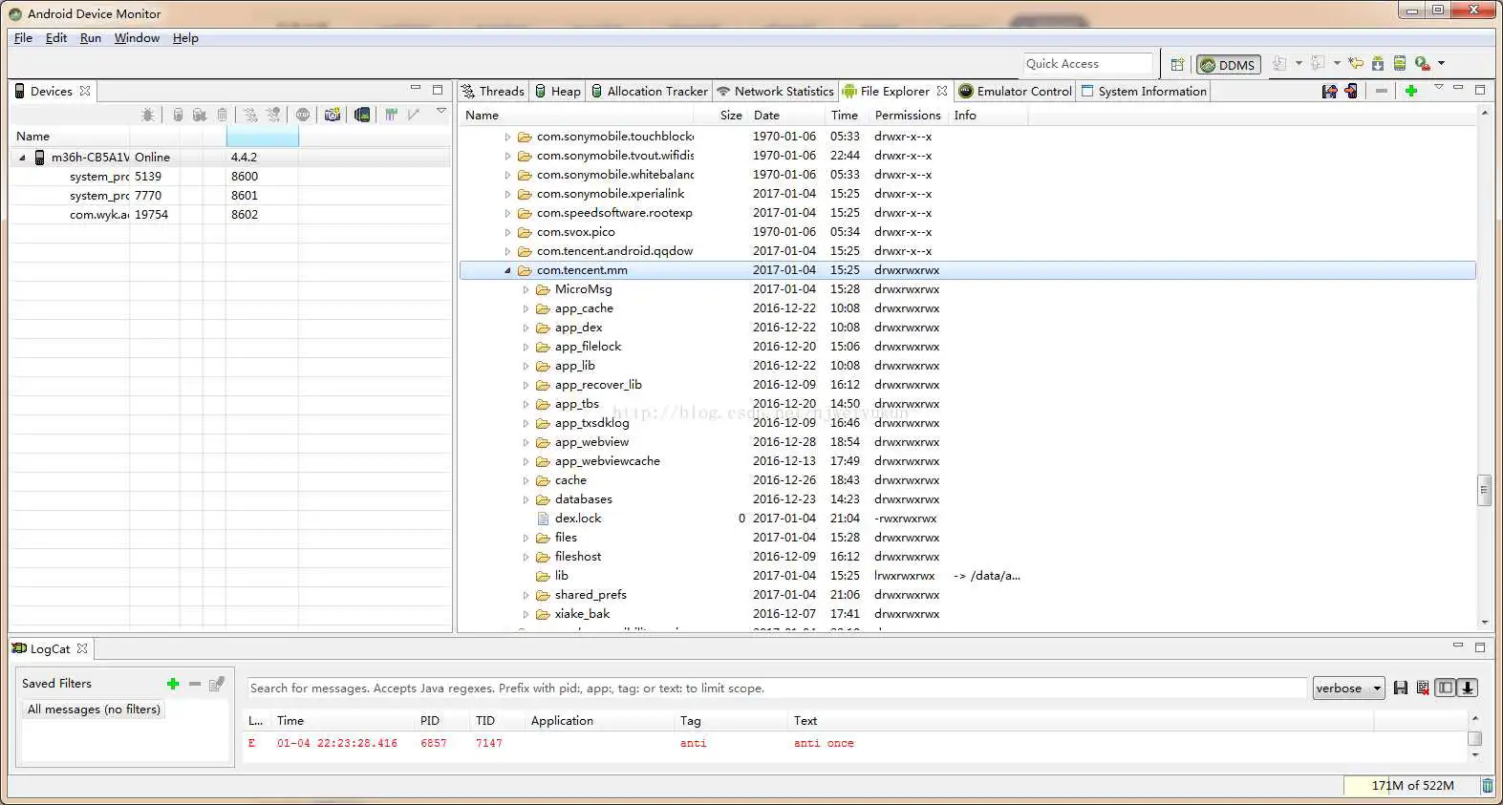Open the File menu
This screenshot has height=805, width=1503.
click(x=23, y=38)
